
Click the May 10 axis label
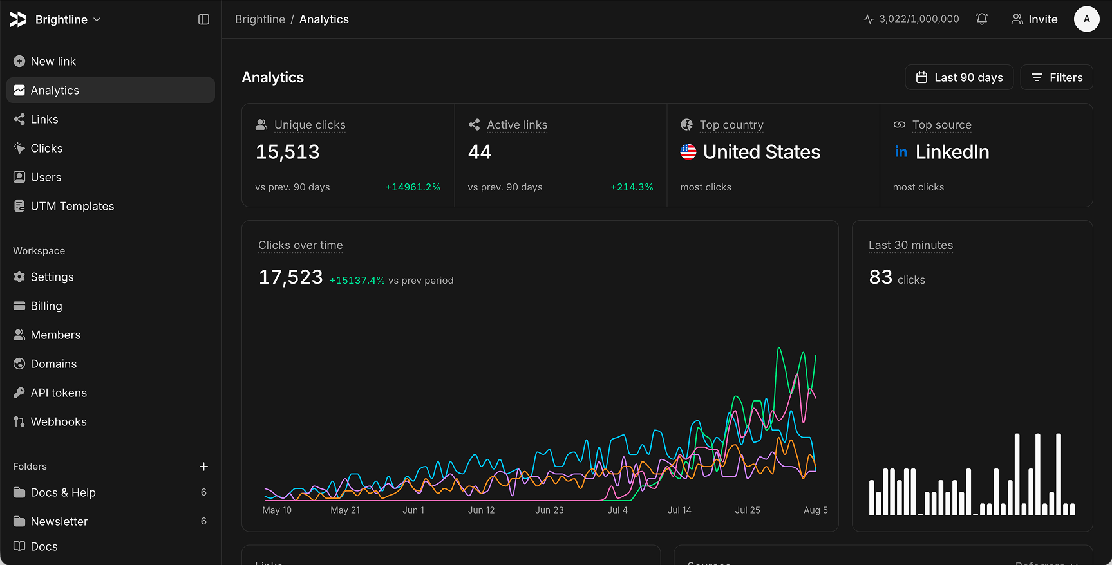(277, 510)
